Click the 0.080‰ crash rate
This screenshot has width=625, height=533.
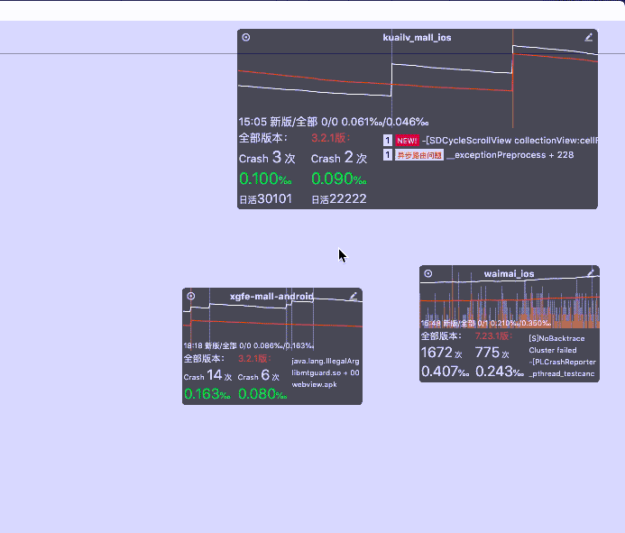coord(262,394)
